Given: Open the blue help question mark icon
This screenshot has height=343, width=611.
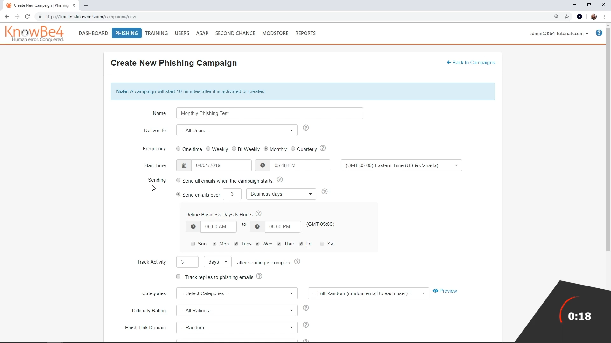Looking at the screenshot, I should point(599,33).
